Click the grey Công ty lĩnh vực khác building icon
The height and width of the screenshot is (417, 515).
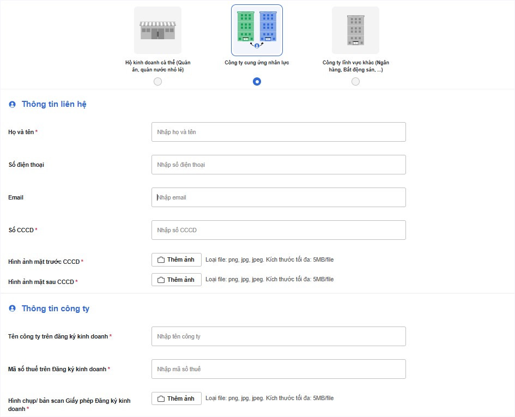point(355,30)
